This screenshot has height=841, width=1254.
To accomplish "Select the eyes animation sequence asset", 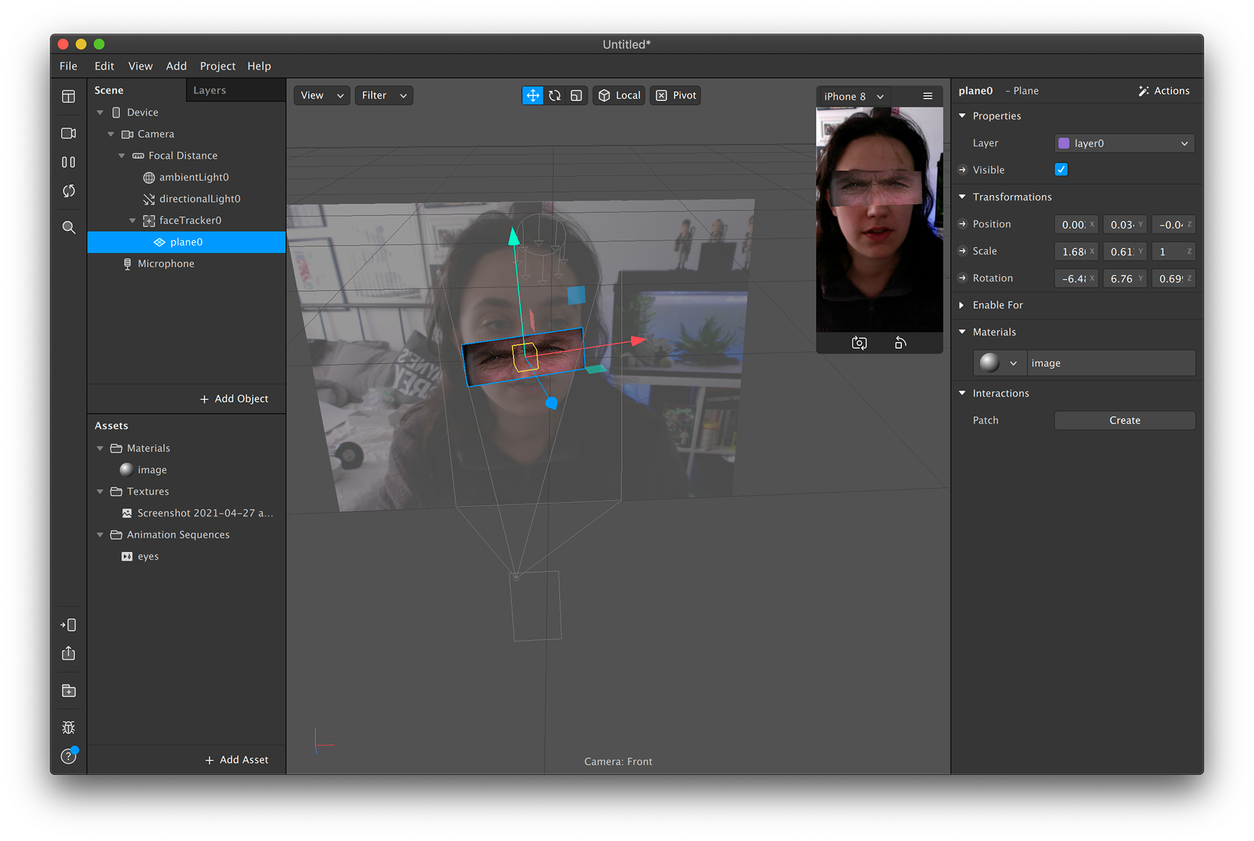I will click(186, 556).
